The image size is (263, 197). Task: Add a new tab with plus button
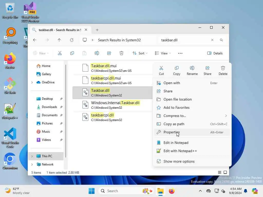(97, 30)
